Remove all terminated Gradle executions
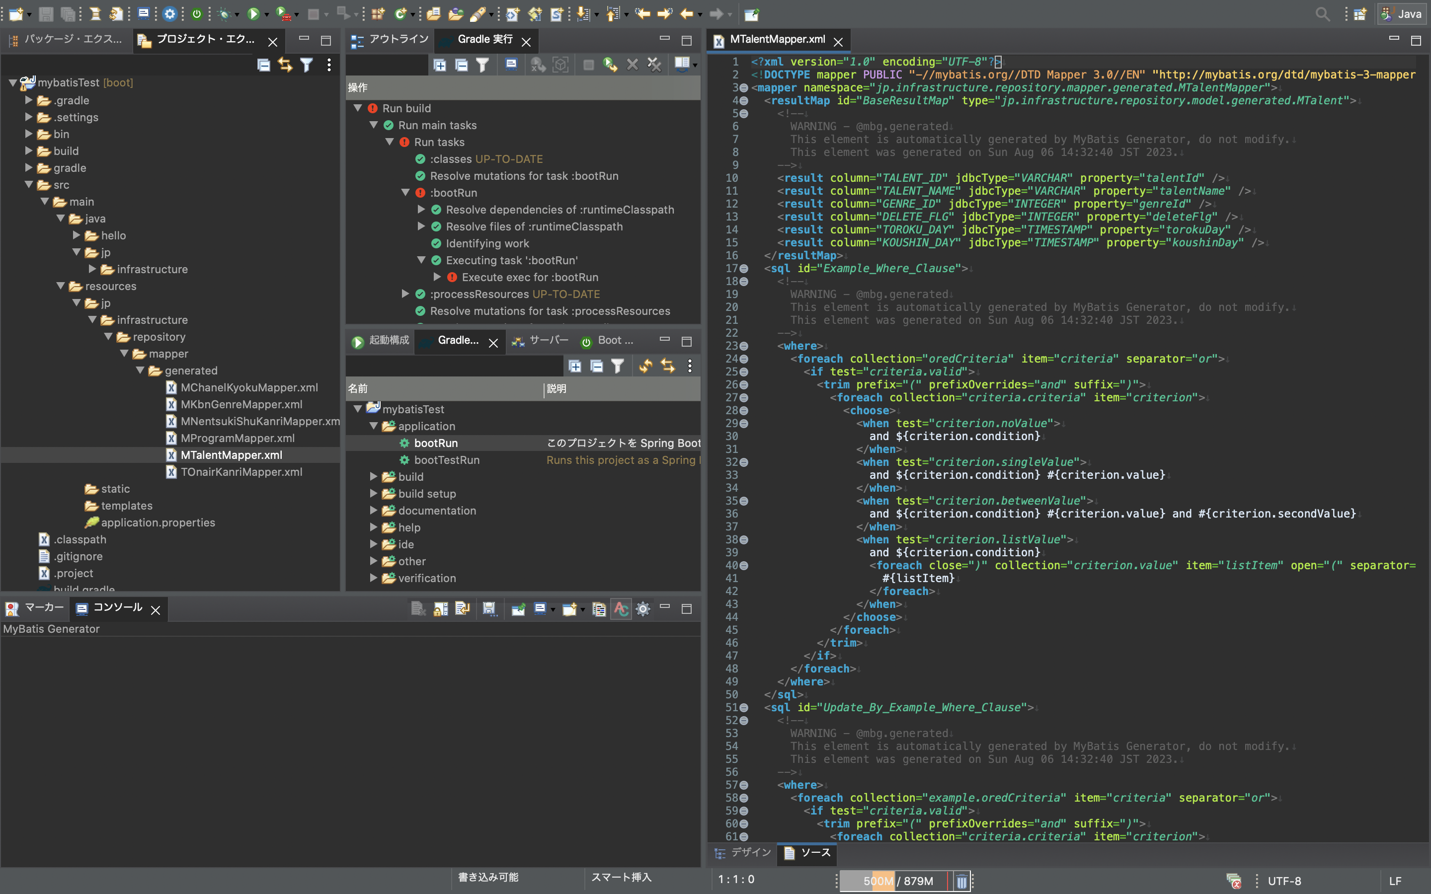This screenshot has height=894, width=1431. click(x=654, y=65)
